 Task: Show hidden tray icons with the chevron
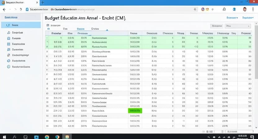[209, 137]
